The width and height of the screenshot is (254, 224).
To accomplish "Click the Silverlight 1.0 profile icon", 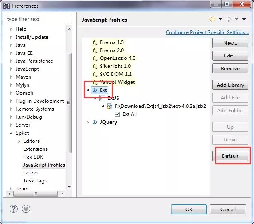I will point(95,66).
